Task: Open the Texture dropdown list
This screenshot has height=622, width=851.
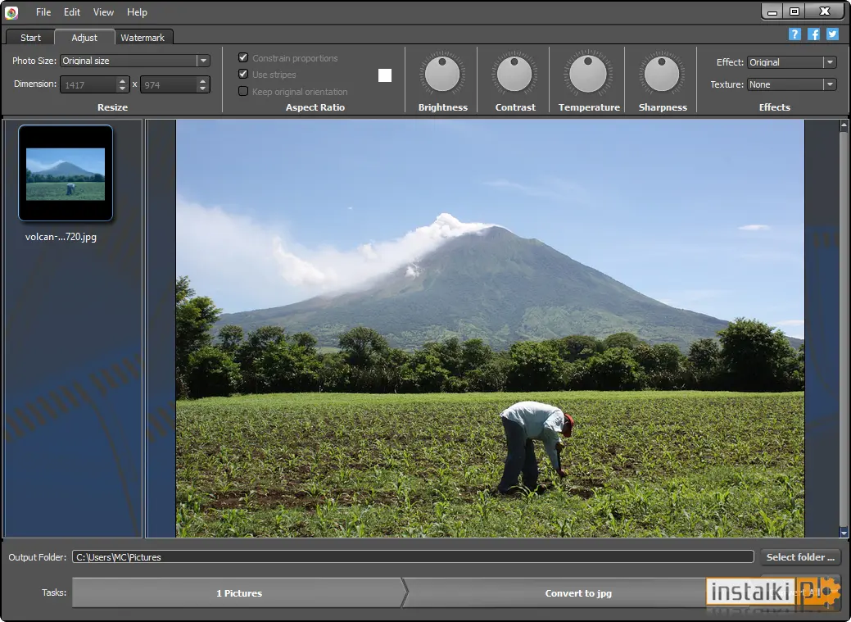Action: 830,84
